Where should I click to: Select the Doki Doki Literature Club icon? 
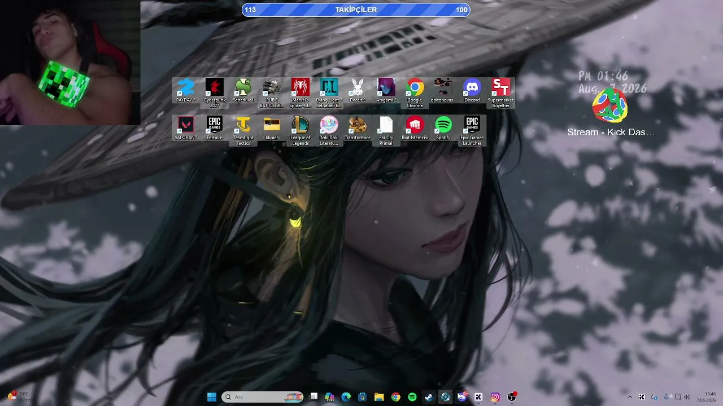[329, 131]
